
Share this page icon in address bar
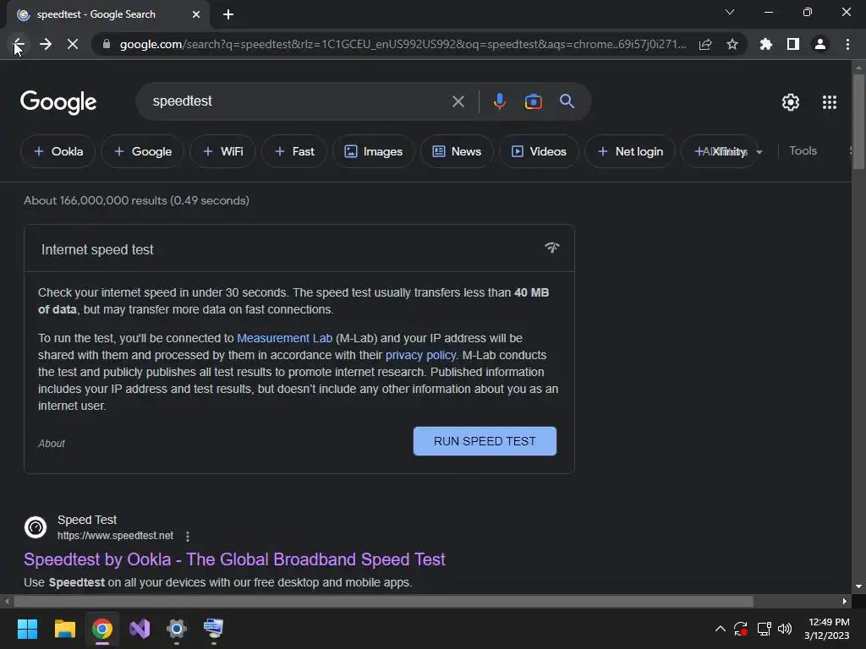point(705,44)
